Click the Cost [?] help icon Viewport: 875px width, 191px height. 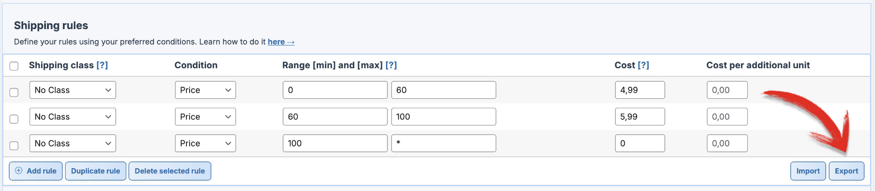[x=643, y=65]
